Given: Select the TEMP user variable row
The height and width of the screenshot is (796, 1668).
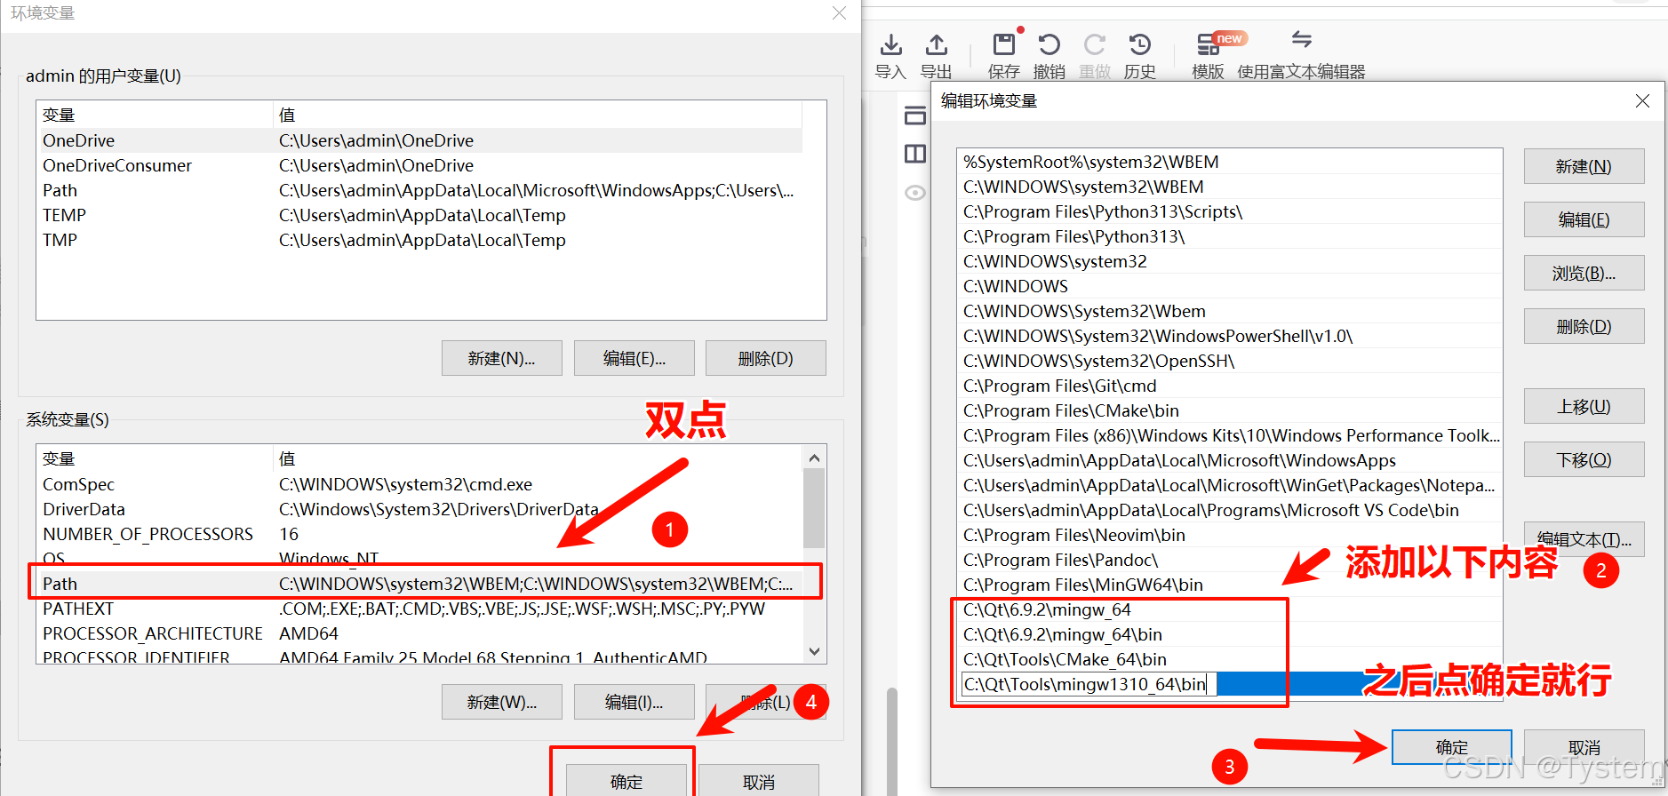Looking at the screenshot, I should tap(420, 215).
